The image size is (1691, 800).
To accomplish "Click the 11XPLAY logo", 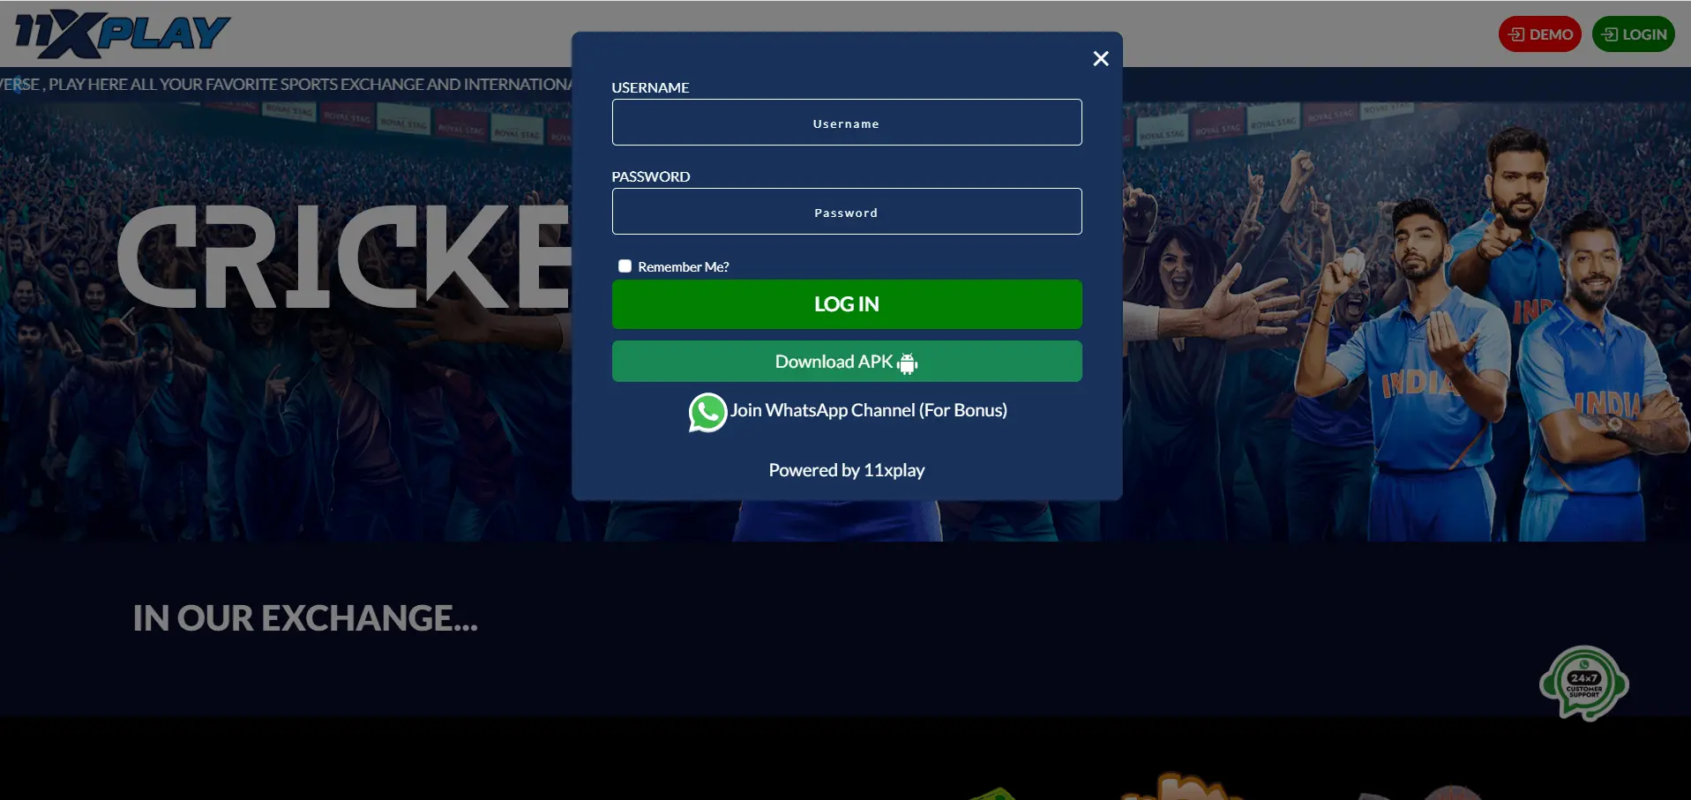I will click(122, 34).
